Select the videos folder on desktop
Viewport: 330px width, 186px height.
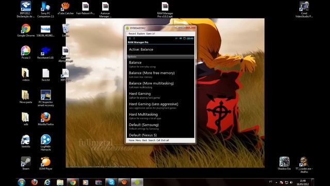coord(26,74)
